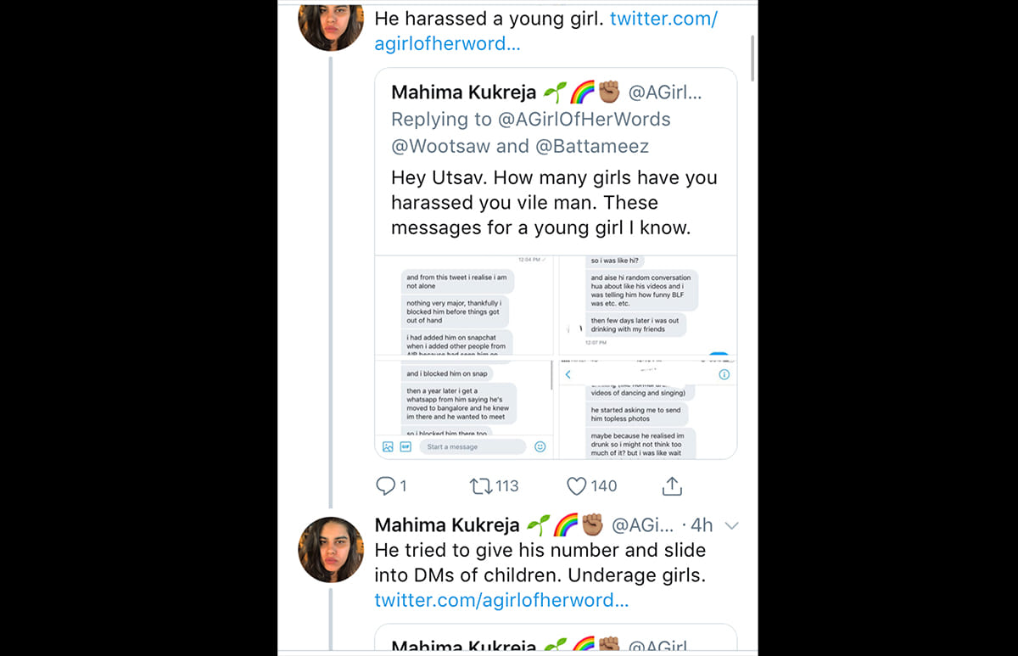Image resolution: width=1018 pixels, height=656 pixels.
Task: Open the top-left chat screenshot image
Action: [463, 306]
